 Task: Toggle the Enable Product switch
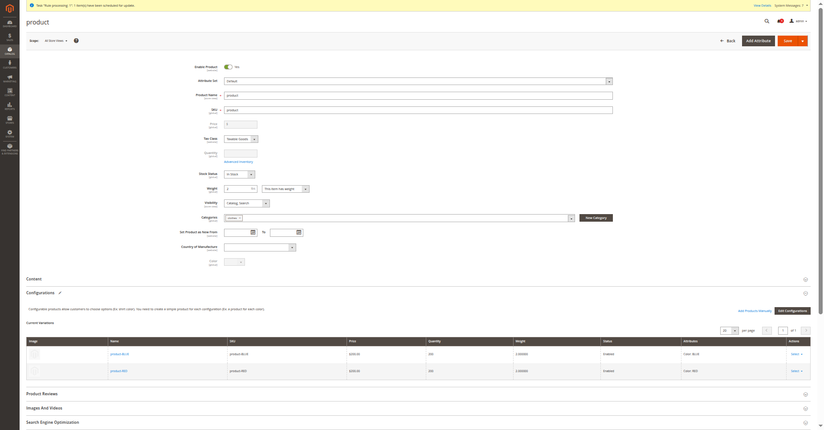click(x=228, y=67)
